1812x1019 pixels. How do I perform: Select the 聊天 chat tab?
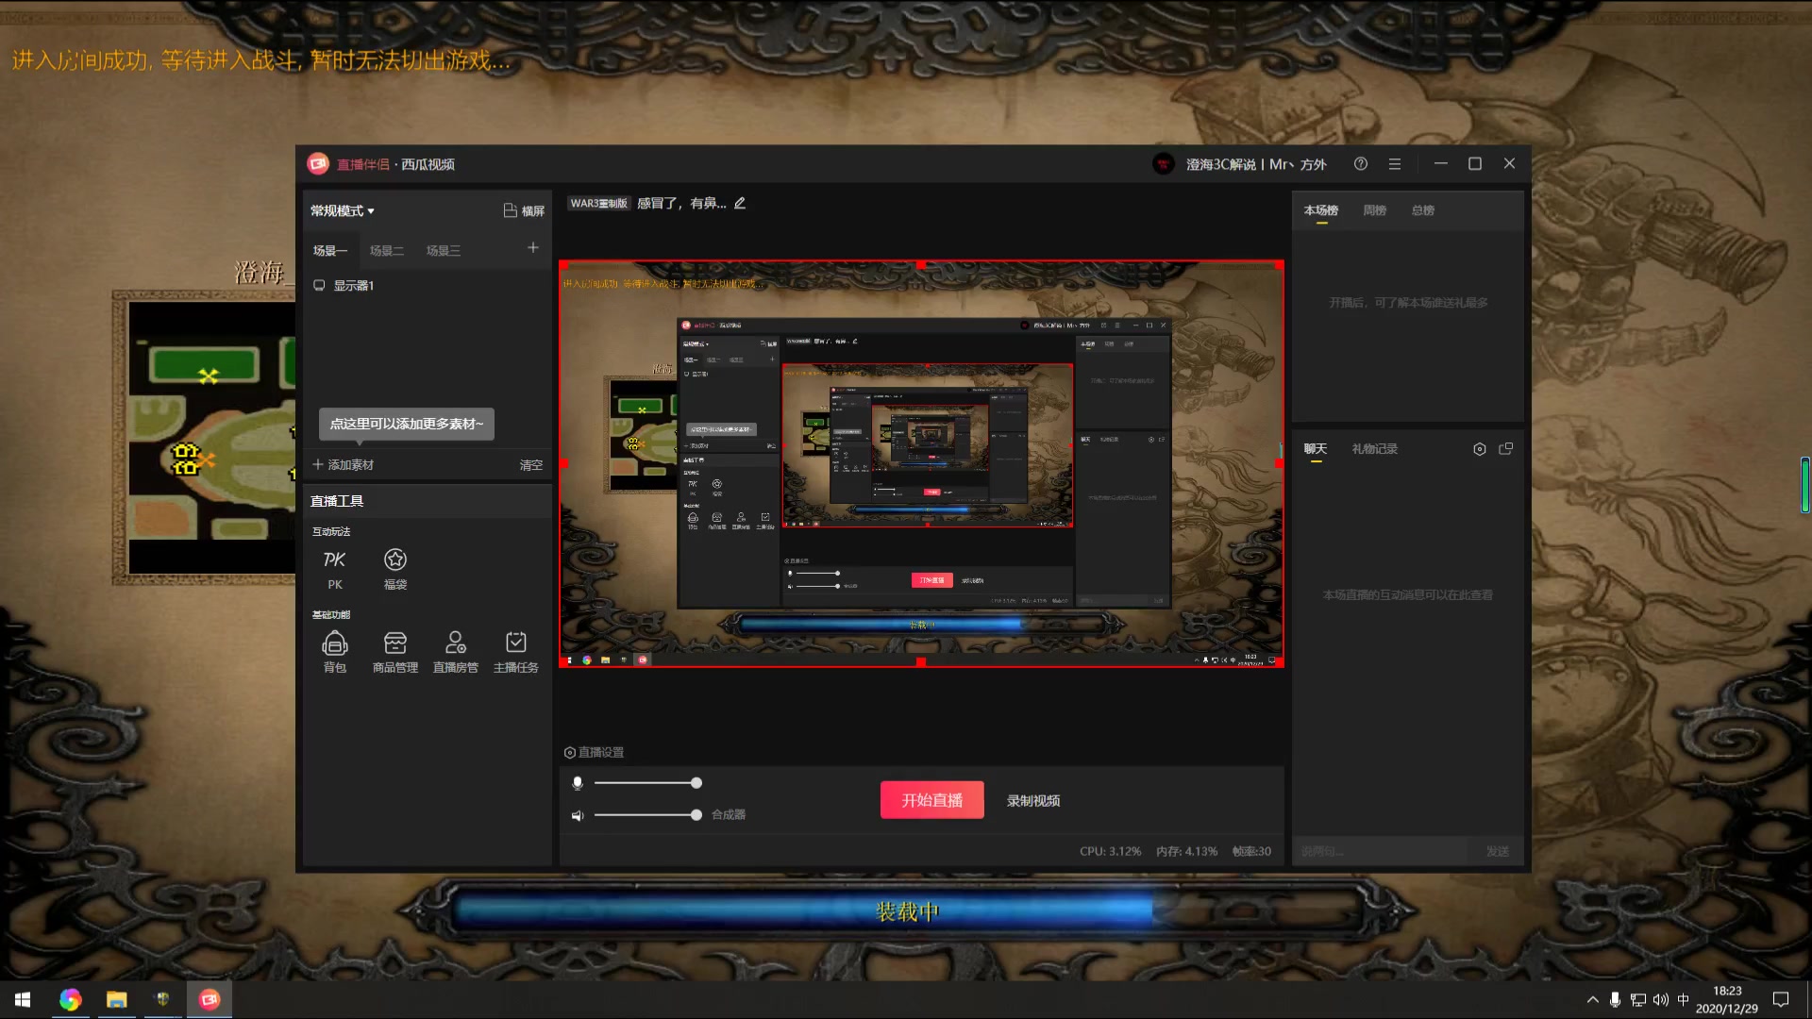pos(1316,449)
